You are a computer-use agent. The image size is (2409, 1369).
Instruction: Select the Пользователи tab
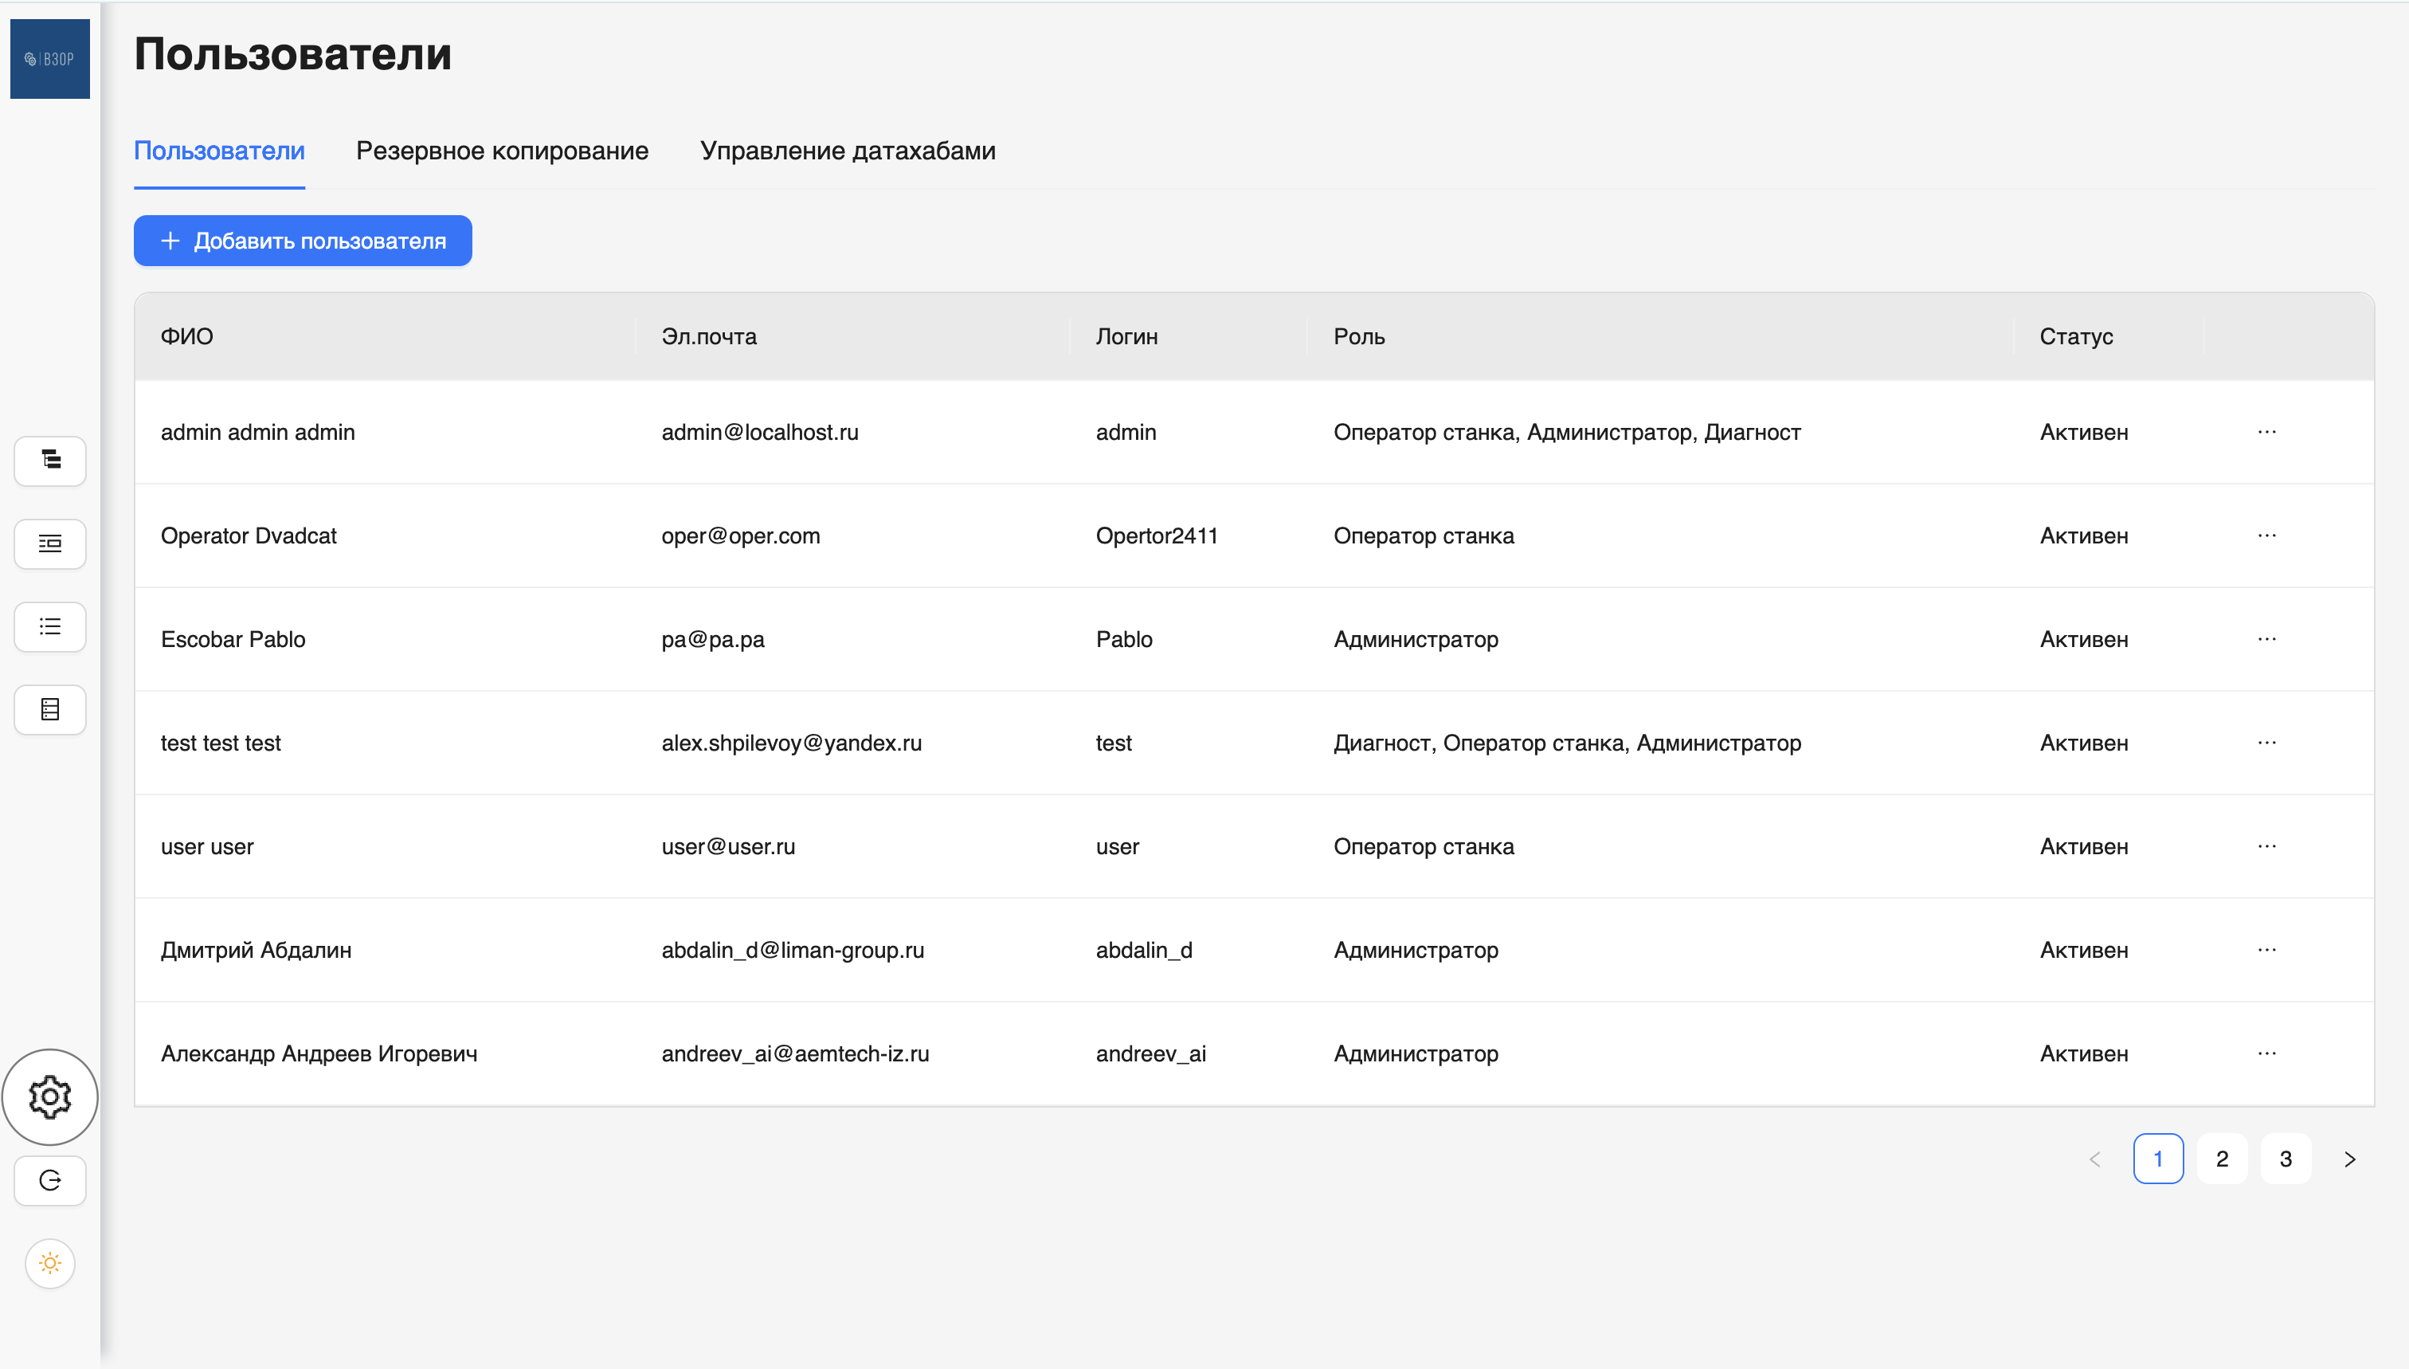pyautogui.click(x=219, y=151)
